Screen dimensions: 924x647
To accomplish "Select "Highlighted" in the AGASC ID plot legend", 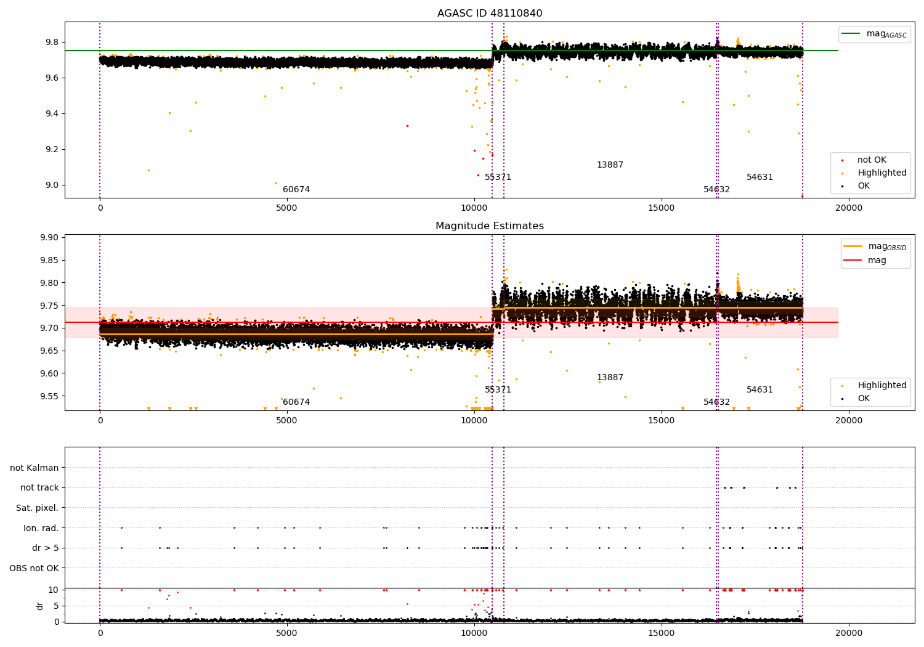I will 882,173.
